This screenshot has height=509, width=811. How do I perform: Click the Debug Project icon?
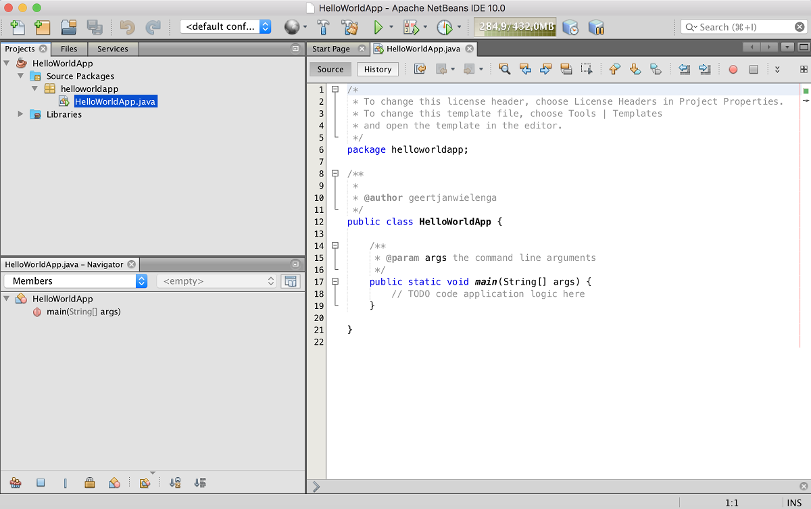pos(411,27)
